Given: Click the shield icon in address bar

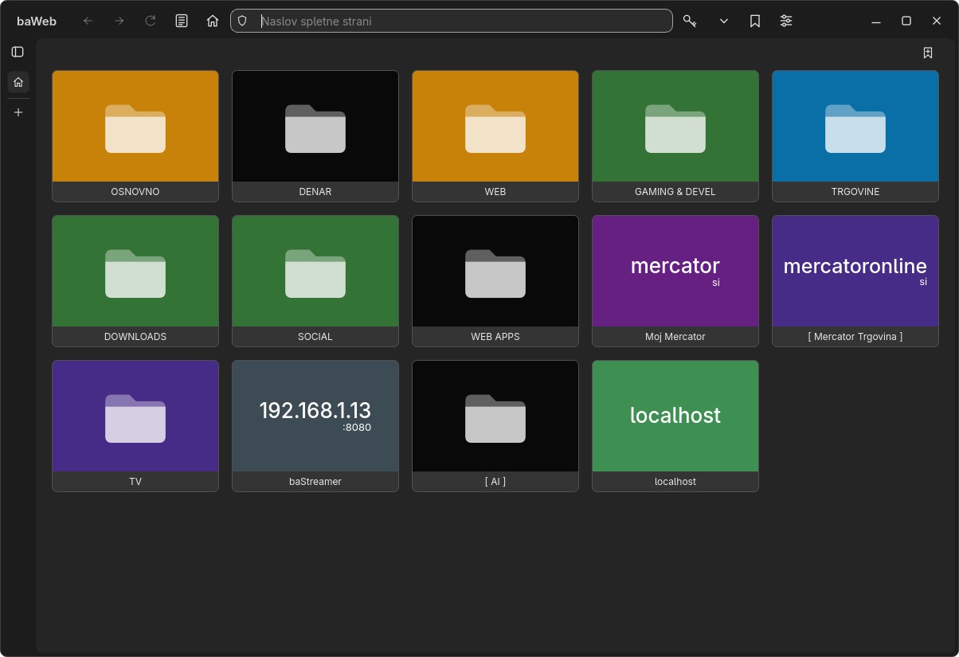Looking at the screenshot, I should point(243,21).
